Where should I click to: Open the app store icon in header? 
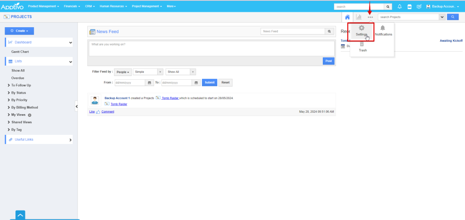click(409, 7)
